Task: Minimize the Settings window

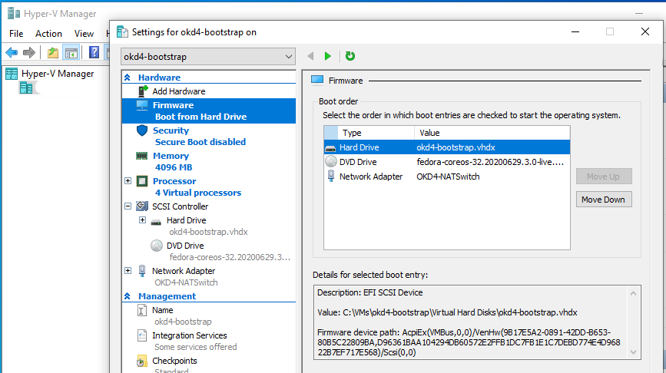Action: [x=575, y=31]
